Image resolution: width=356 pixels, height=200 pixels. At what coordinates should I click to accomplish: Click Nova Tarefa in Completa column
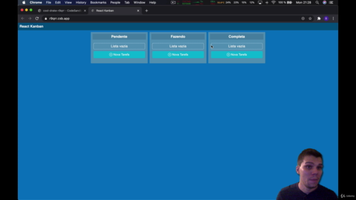pyautogui.click(x=236, y=54)
